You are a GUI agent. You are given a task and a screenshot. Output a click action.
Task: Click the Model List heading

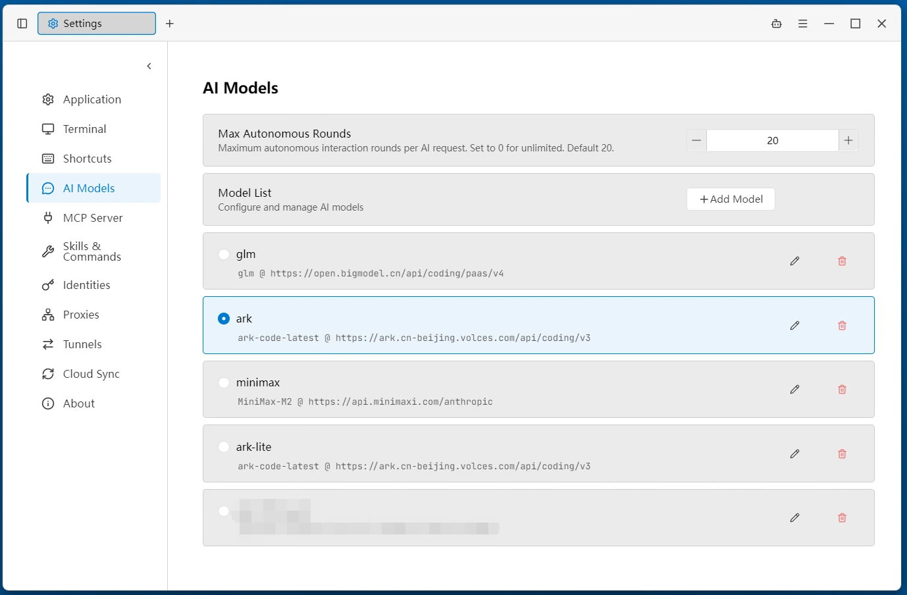(x=245, y=193)
